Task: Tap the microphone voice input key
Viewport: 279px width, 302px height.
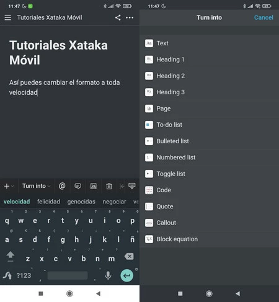Action: tap(108, 275)
